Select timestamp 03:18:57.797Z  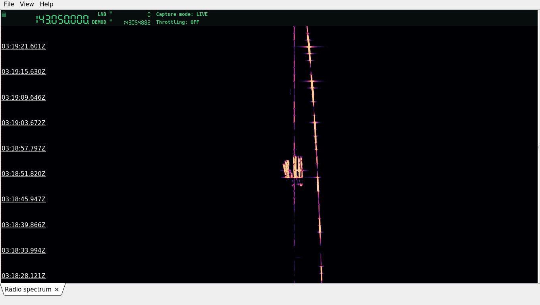pyautogui.click(x=24, y=148)
